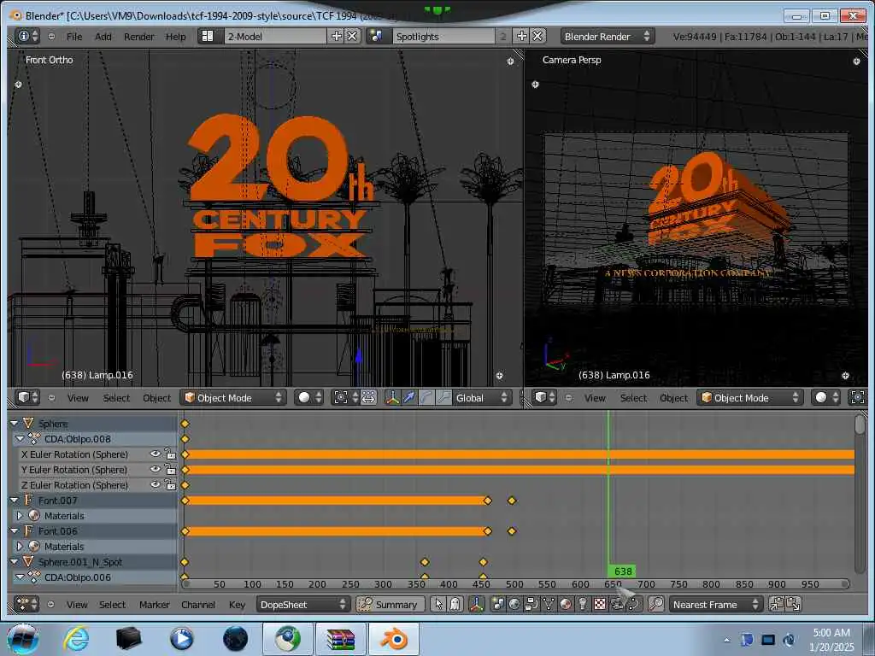The image size is (875, 656).
Task: Hide the X Euler Rotation (Sphere) channel
Action: click(156, 454)
